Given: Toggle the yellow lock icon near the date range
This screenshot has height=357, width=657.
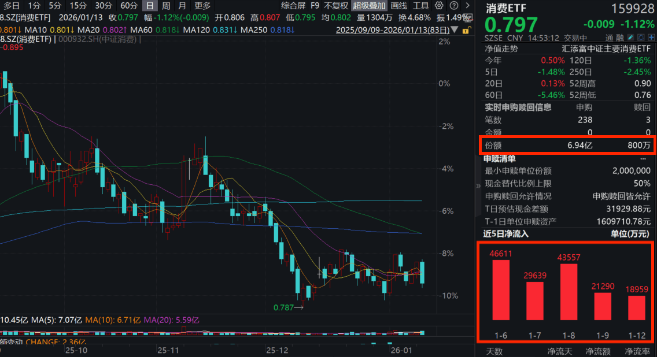Looking at the screenshot, I should click(466, 31).
